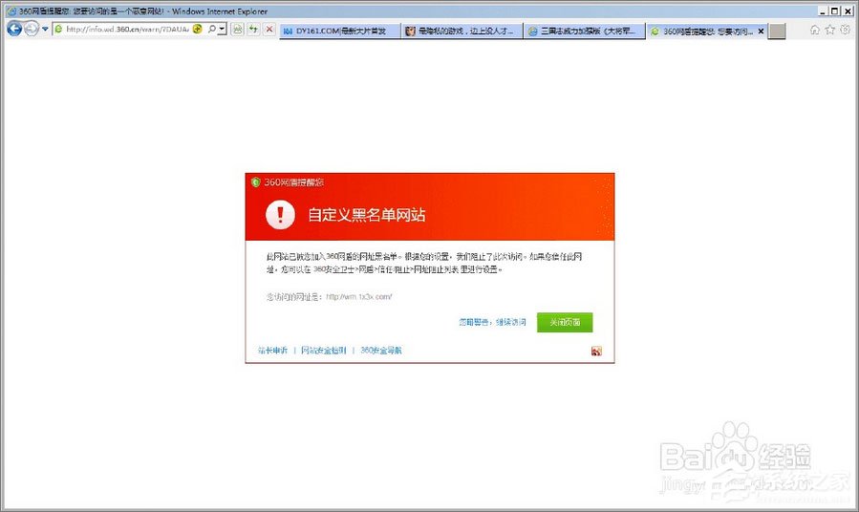The width and height of the screenshot is (859, 512).
Task: Open the 网站安全检测 link
Action: [323, 351]
